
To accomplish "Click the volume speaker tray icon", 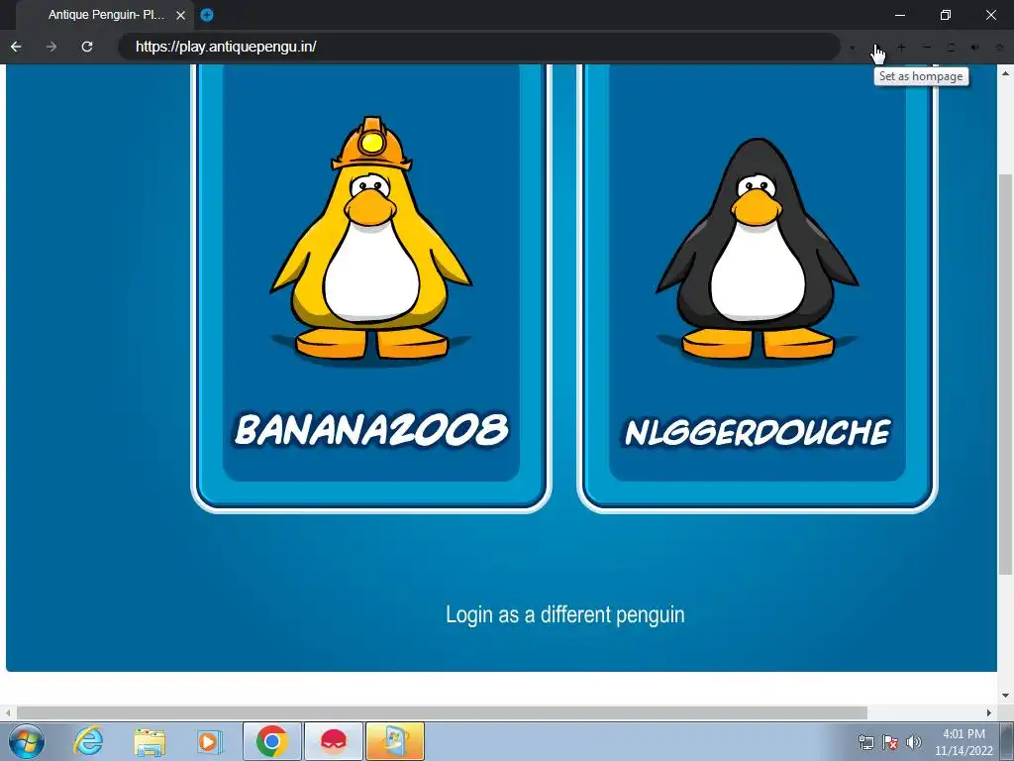I will [914, 742].
